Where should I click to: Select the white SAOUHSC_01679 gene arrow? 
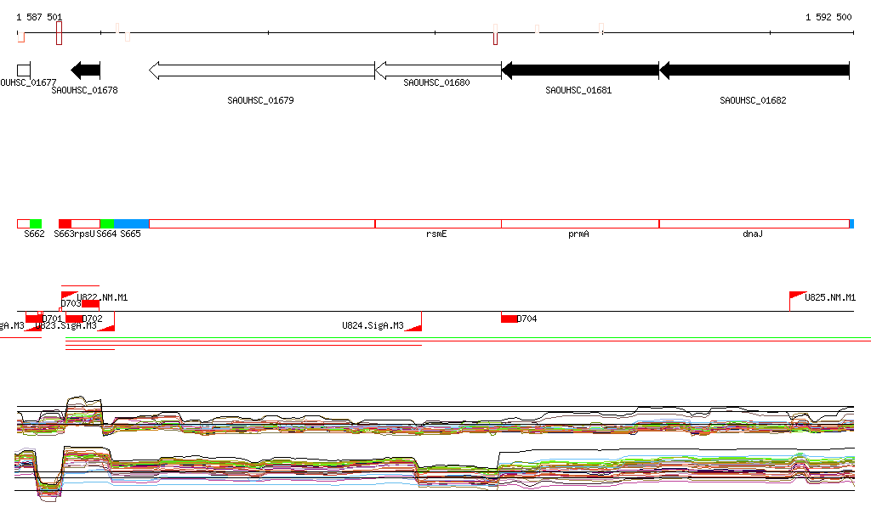tap(262, 71)
